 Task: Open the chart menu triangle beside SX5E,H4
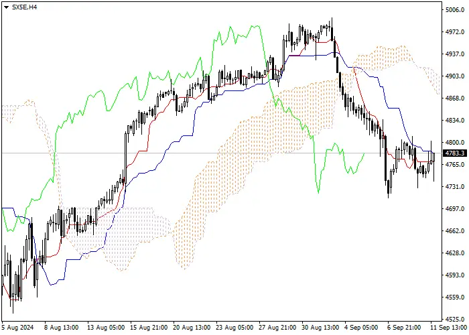[x=6, y=7]
